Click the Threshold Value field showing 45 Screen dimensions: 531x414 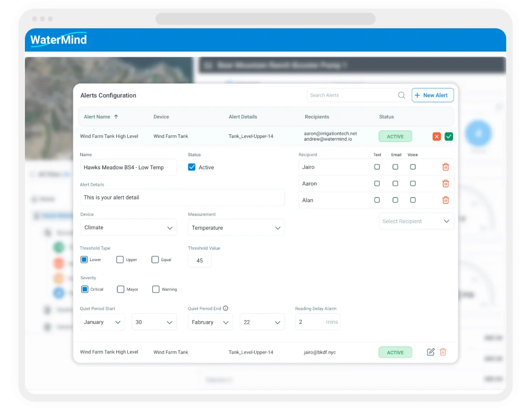click(200, 260)
